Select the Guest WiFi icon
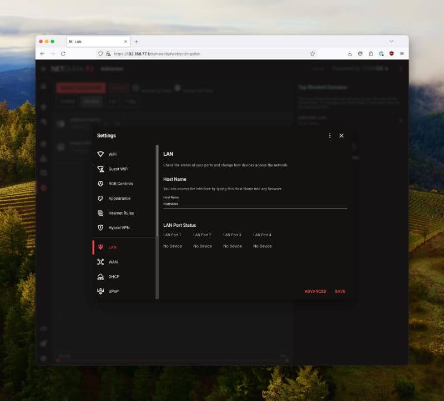 point(100,169)
